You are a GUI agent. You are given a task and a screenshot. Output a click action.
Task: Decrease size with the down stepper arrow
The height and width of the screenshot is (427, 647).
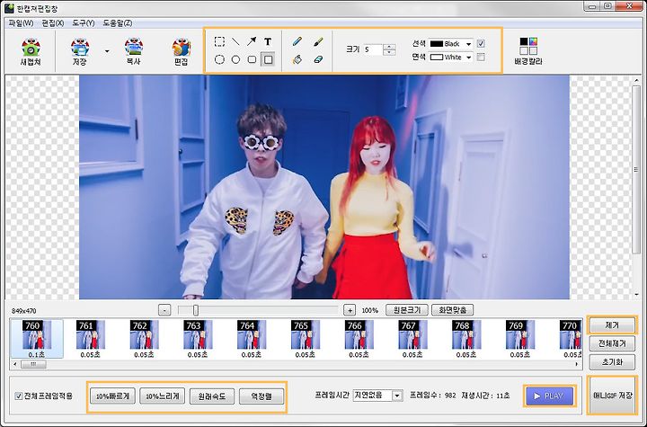click(389, 52)
